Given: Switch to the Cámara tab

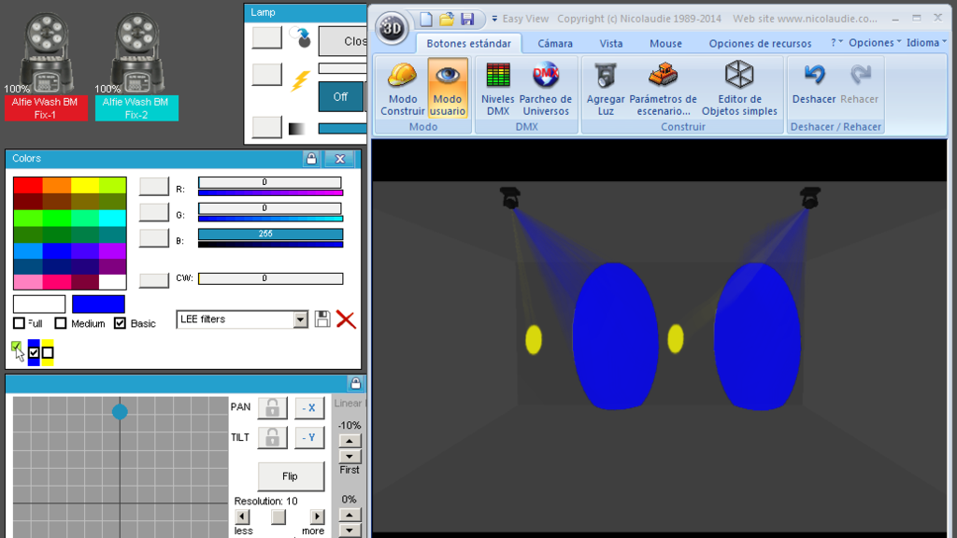Looking at the screenshot, I should point(555,43).
